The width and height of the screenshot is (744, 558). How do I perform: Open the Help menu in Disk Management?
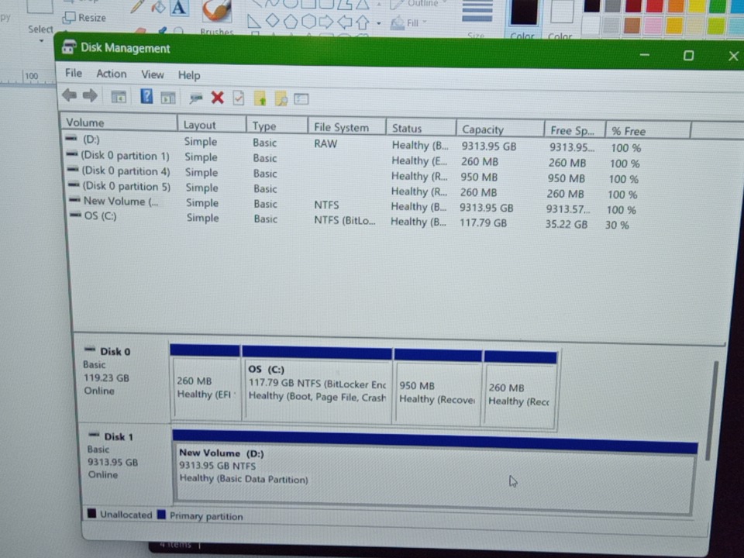[189, 75]
